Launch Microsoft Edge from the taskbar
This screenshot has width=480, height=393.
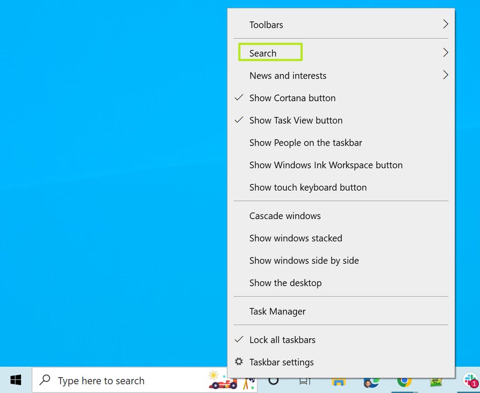pyautogui.click(x=372, y=382)
